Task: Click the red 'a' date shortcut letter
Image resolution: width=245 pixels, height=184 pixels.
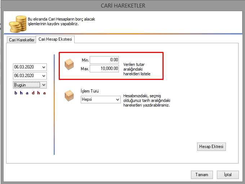Action: pyautogui.click(x=44, y=93)
